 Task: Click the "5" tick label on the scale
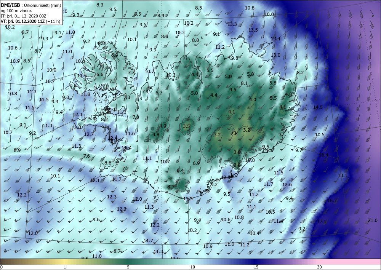pos(128,267)
